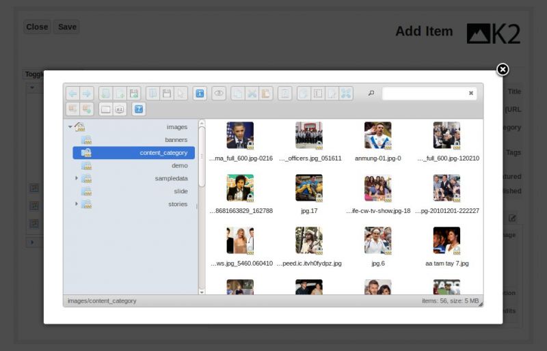Viewport: 547px width, 351px height.
Task: Click the Create archive icon
Action: click(x=87, y=109)
